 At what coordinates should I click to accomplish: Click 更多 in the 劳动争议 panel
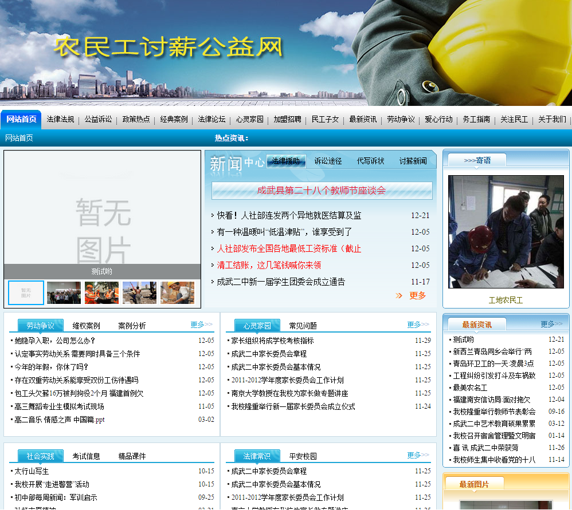(x=201, y=324)
